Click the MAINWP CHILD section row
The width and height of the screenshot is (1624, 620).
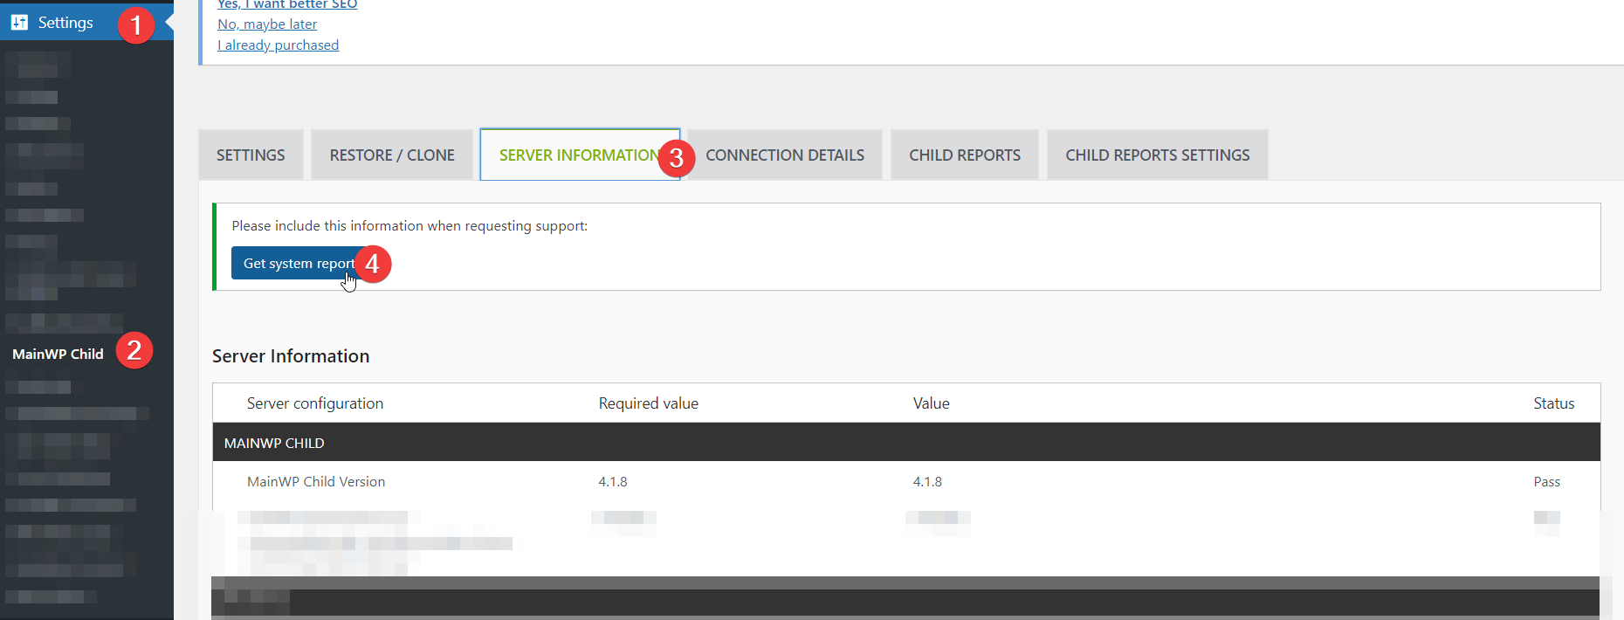point(906,443)
